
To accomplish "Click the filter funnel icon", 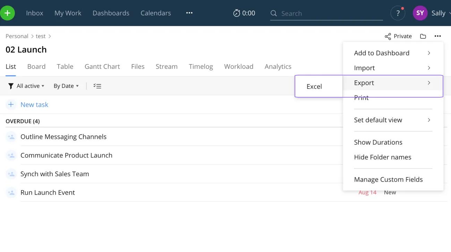I will 11,85.
